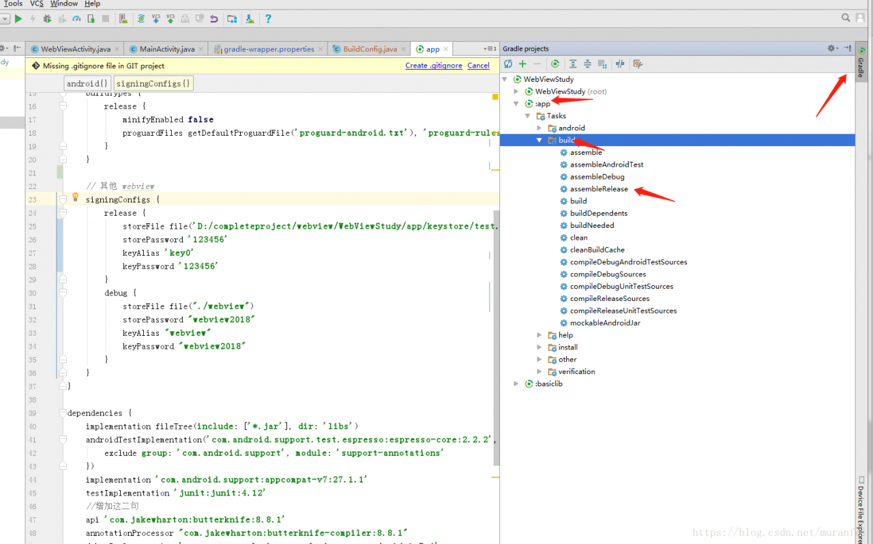873x544 pixels.
Task: Click the plus icon to attach Gradle project
Action: pos(522,64)
